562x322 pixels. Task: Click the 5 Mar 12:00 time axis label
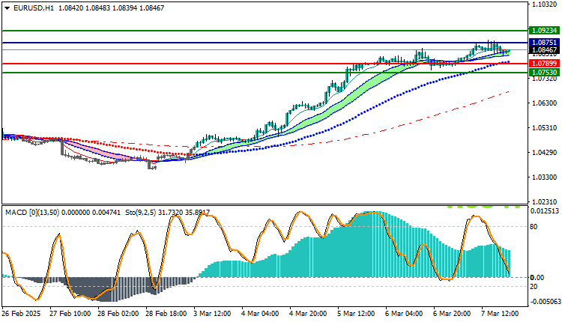pyautogui.click(x=356, y=314)
